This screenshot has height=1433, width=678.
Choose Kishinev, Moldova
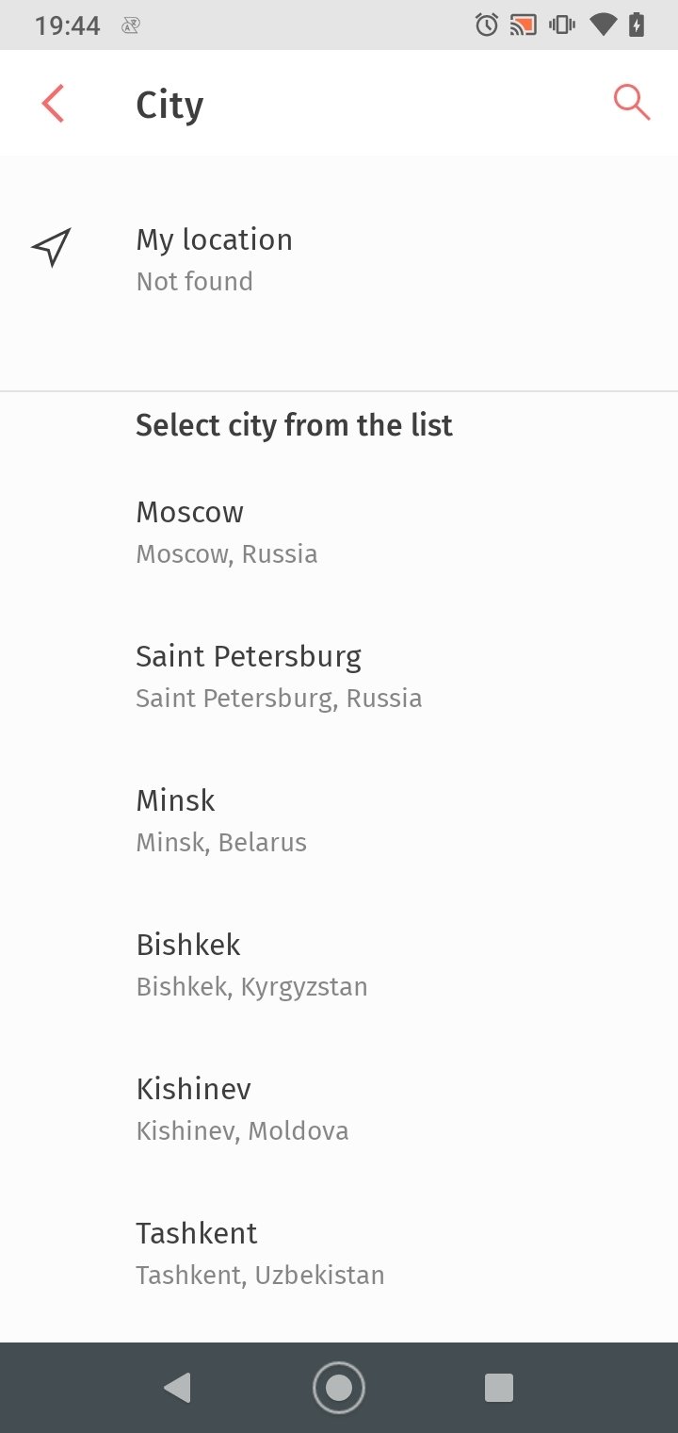pyautogui.click(x=242, y=1109)
